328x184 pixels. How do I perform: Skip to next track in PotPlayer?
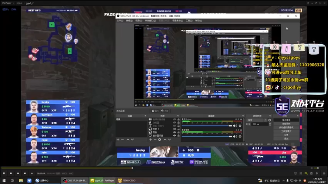tap(25, 173)
